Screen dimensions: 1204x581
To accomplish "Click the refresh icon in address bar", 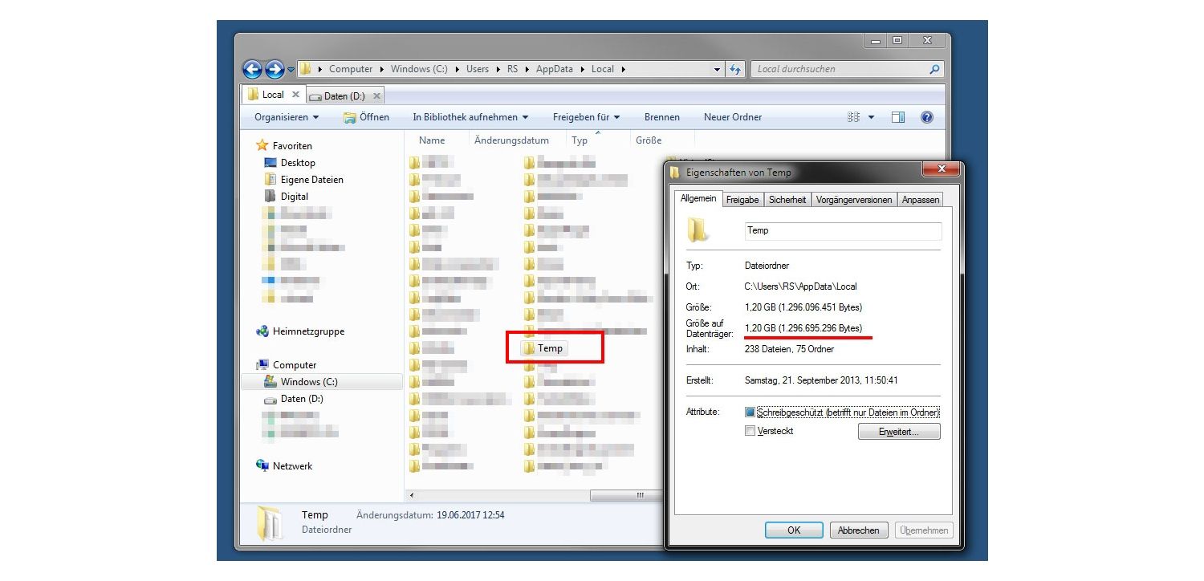I will tap(736, 69).
